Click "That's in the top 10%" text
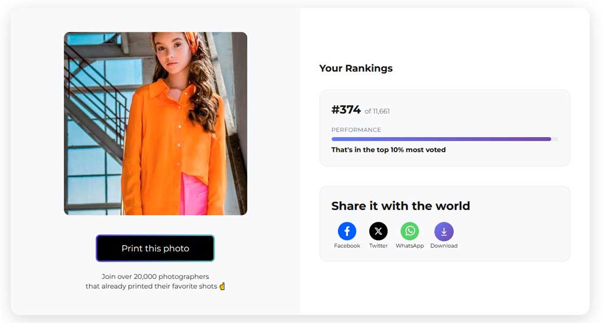The width and height of the screenshot is (603, 323). coord(389,150)
